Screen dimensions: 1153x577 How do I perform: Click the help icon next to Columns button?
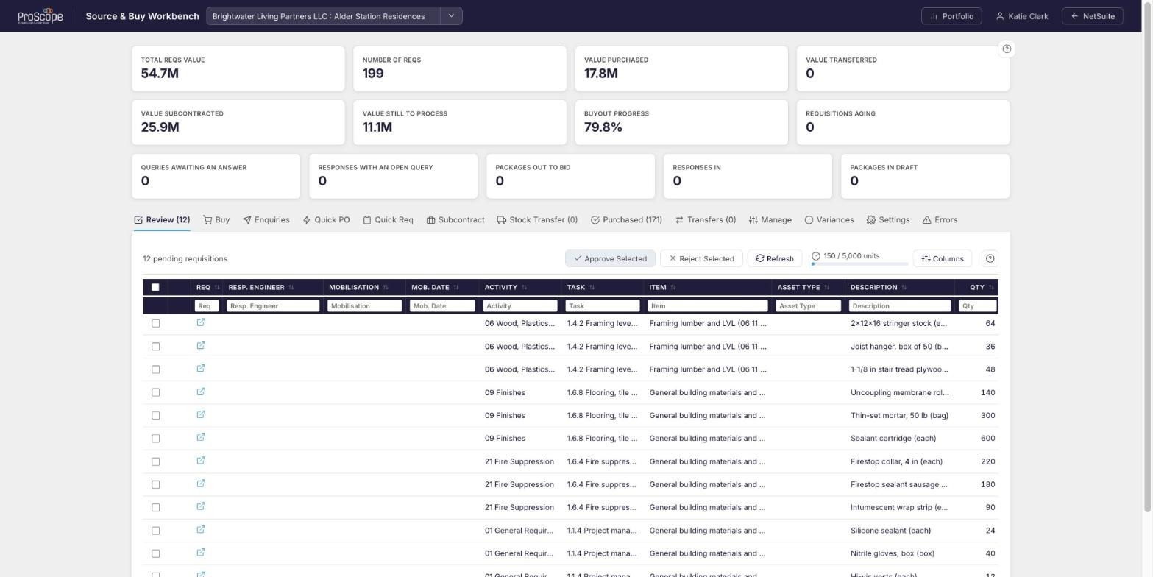click(990, 258)
